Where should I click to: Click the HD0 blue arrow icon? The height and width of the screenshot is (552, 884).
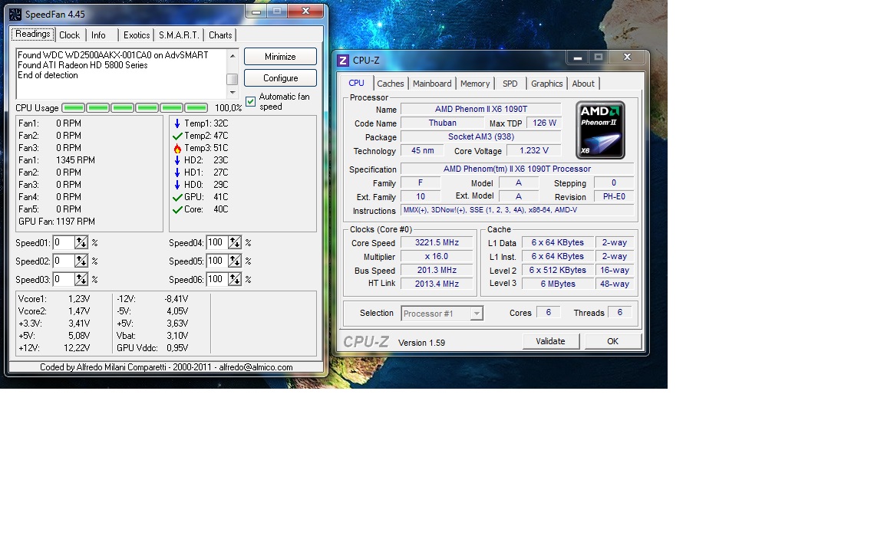click(177, 185)
